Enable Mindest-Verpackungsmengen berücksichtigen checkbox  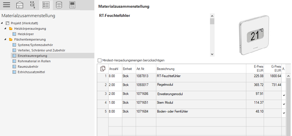100,60
